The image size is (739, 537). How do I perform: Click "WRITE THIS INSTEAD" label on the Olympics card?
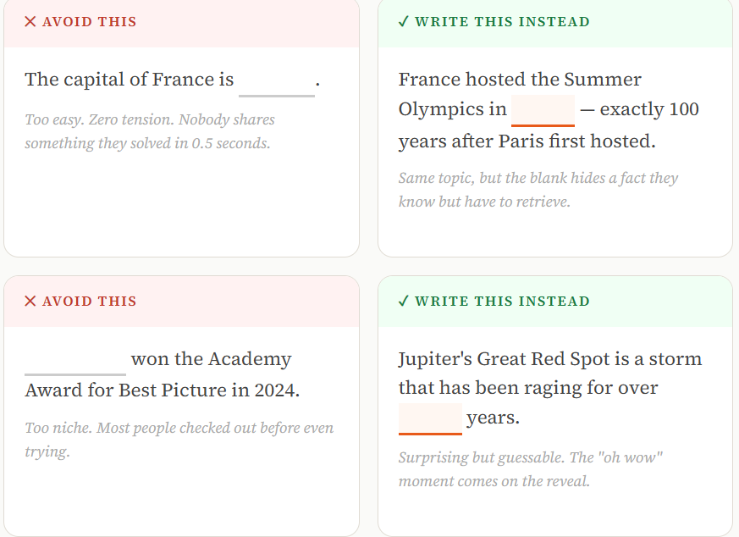[502, 22]
